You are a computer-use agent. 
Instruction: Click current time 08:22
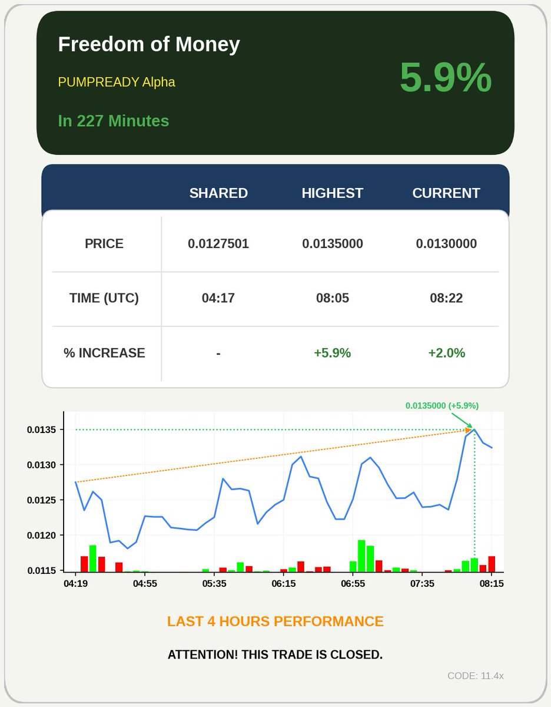[446, 298]
